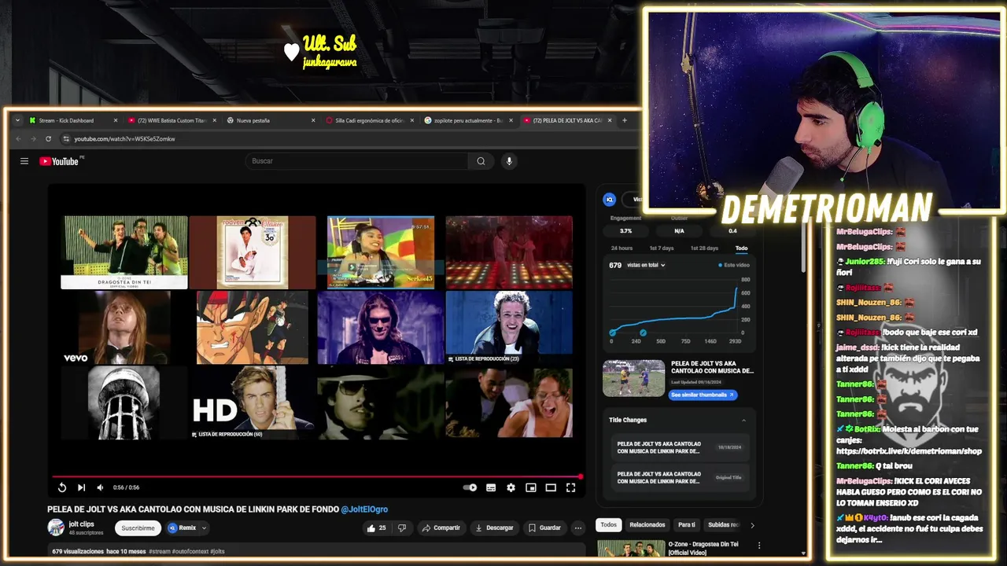Screen dimensions: 1007x566
Task: Mute the player volume
Action: (x=100, y=487)
